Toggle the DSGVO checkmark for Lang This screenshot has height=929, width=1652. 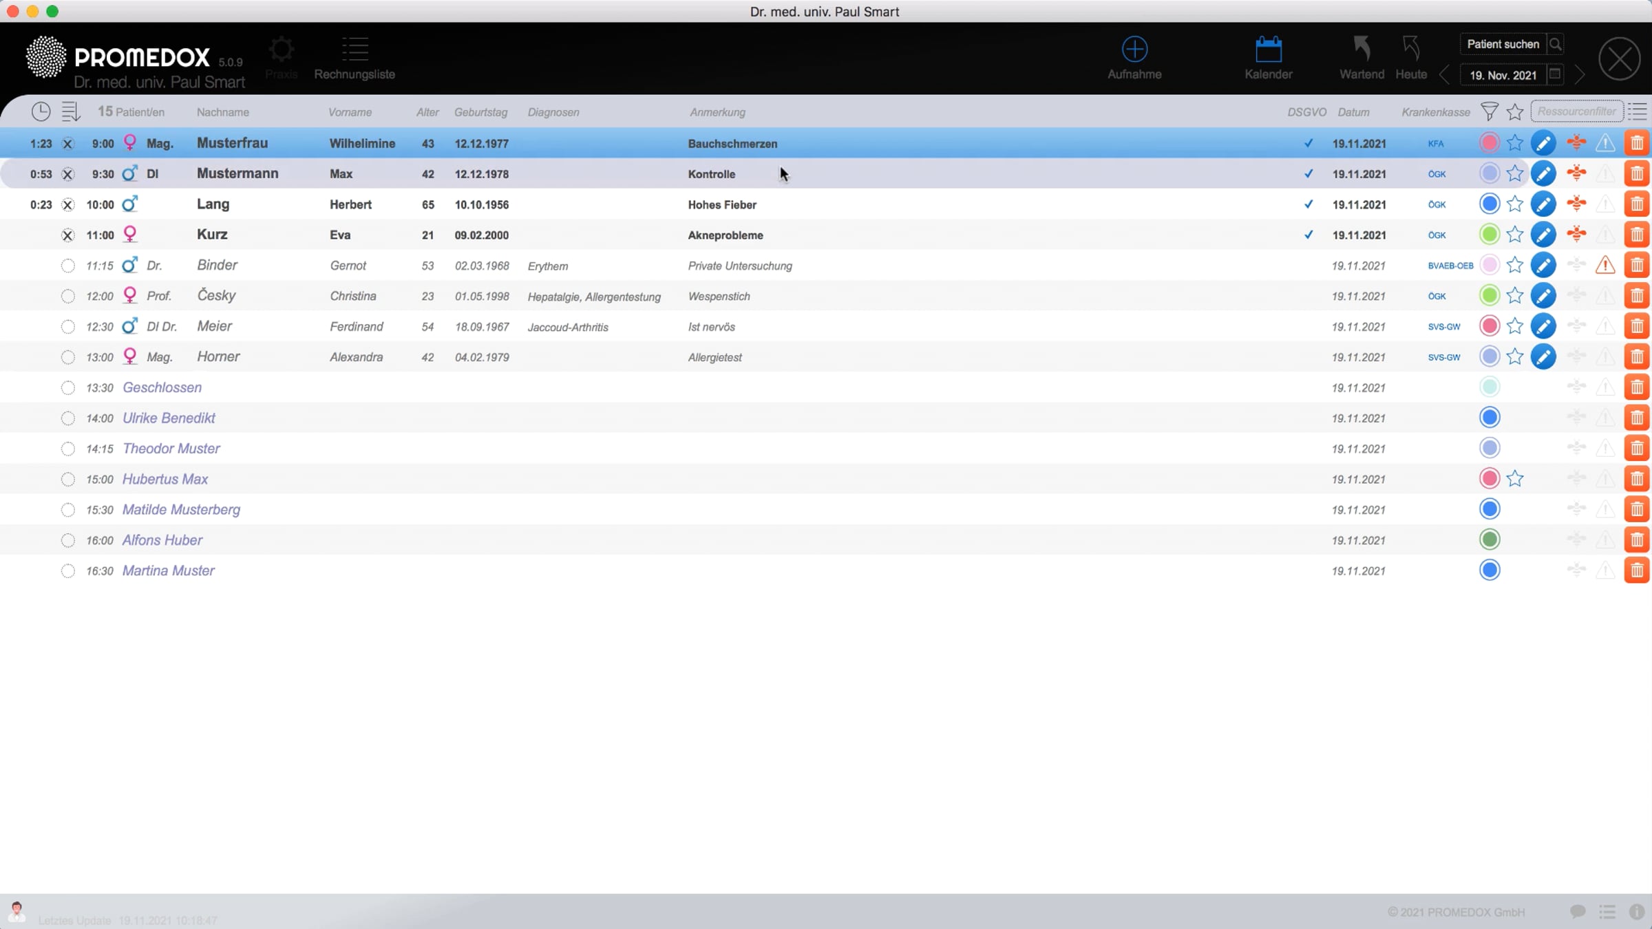(1308, 204)
